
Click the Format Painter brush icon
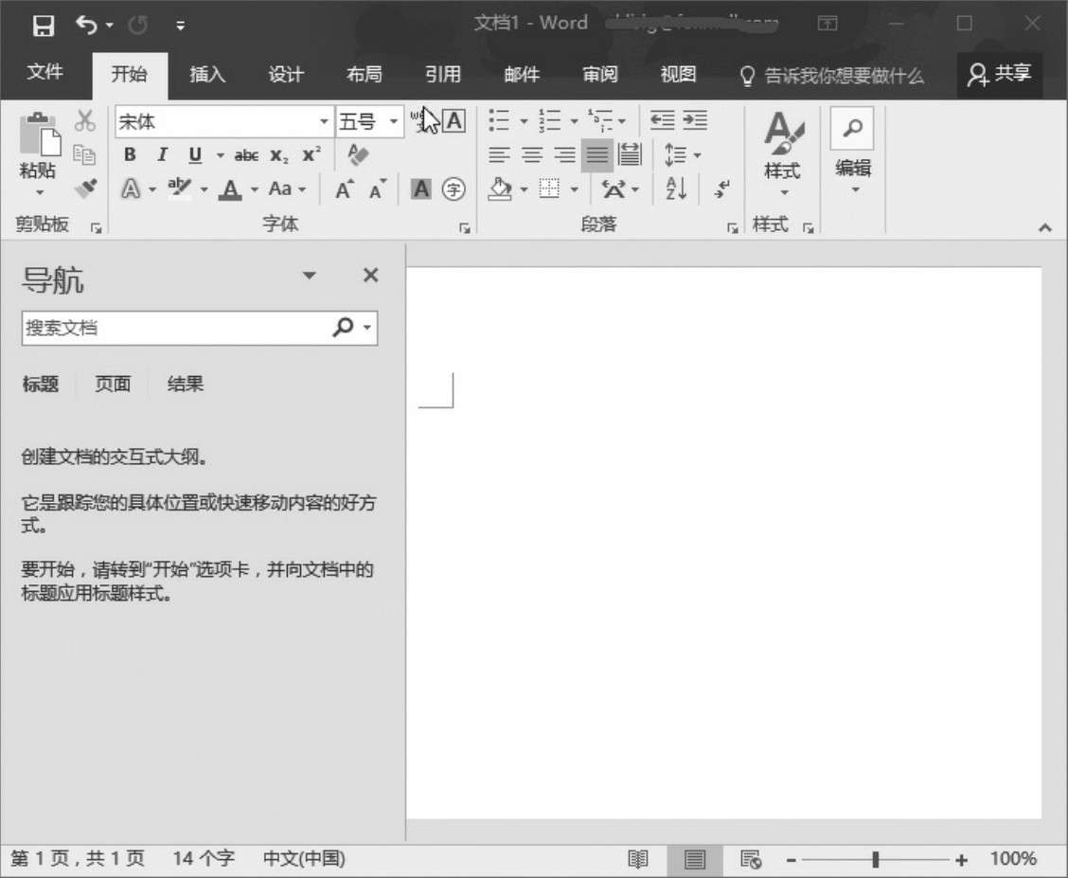pyautogui.click(x=86, y=188)
